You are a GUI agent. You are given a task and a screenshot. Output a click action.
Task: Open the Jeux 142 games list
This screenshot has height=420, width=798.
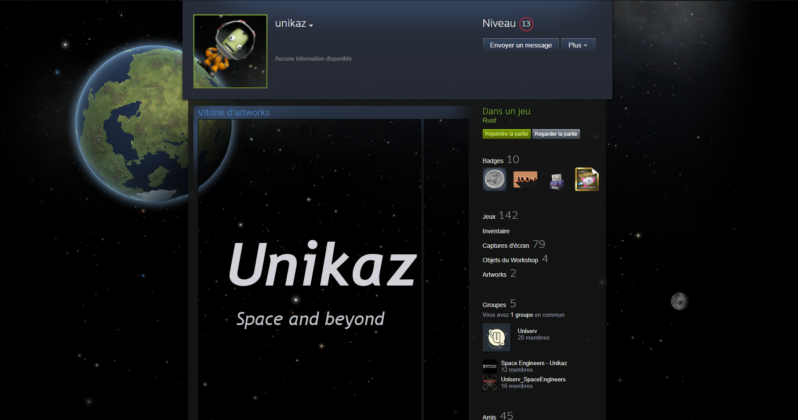pos(500,216)
